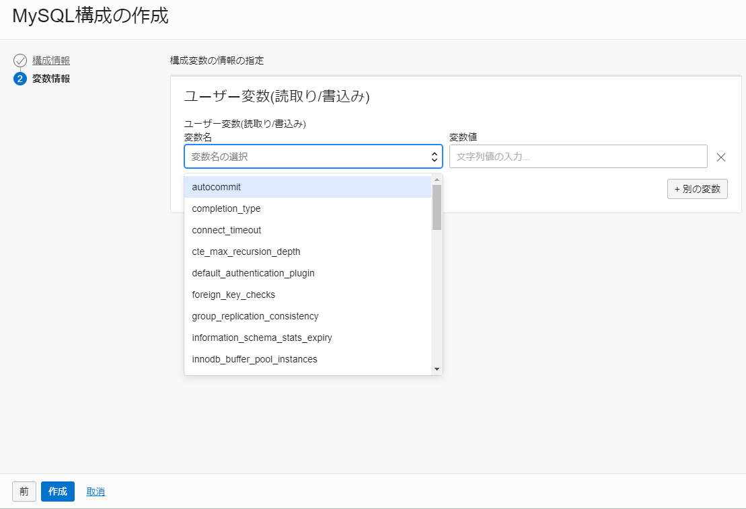
Task: Choose cte_max_recursion_depth option
Action: (307, 251)
